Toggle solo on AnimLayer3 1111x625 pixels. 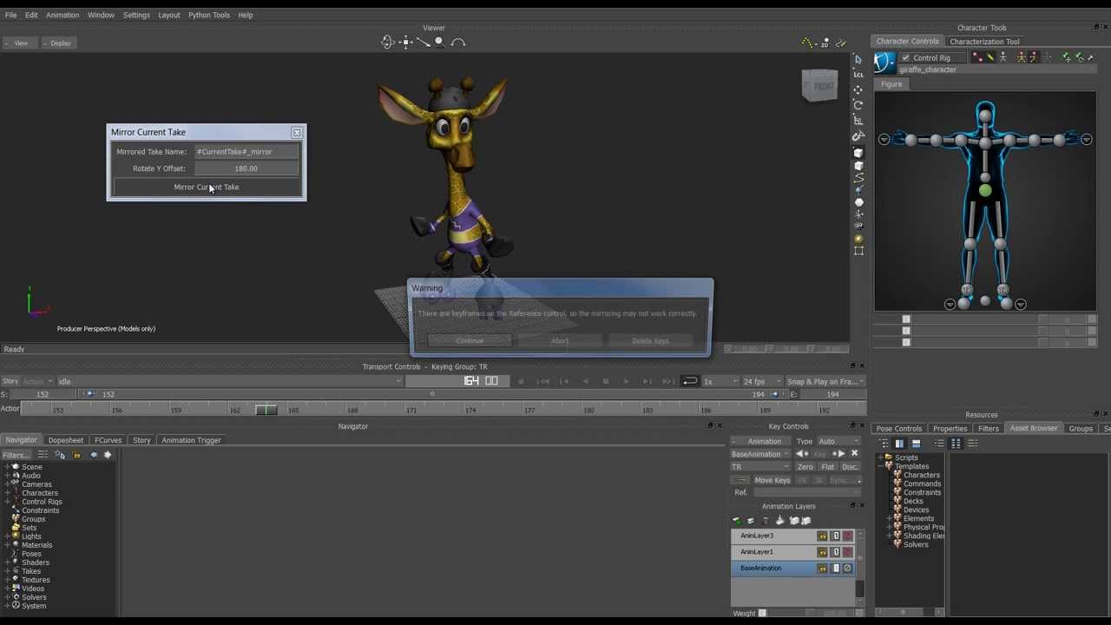(x=836, y=536)
